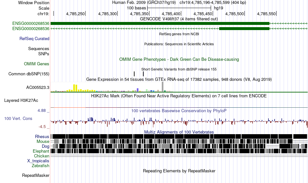Viewport: 308px width, 183px height.
Task: Click the tall gray GTEx expression bar
Action: tap(163, 87)
